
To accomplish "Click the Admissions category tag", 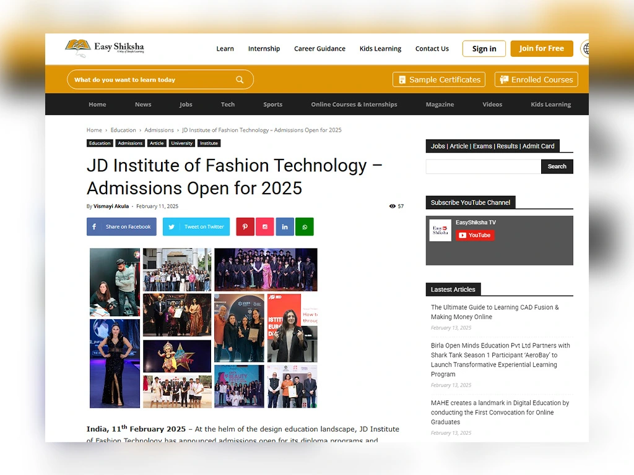I will tap(130, 143).
